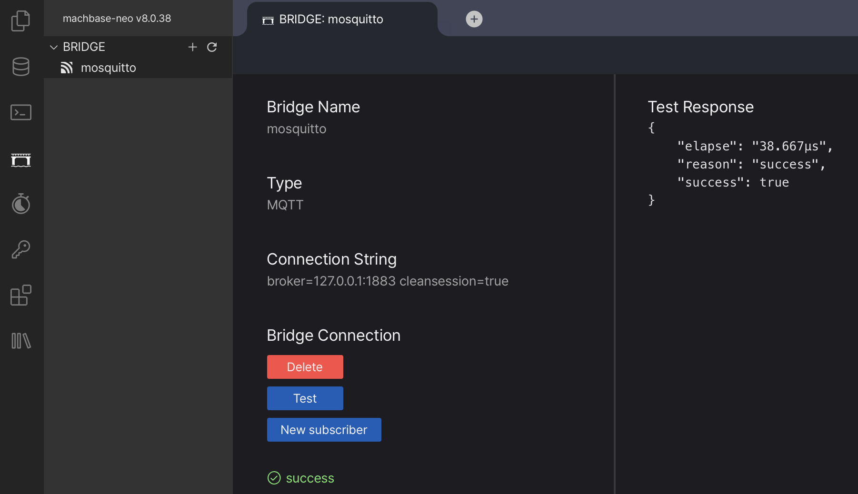Select mosquitto bridge in the list
858x494 pixels.
point(108,68)
